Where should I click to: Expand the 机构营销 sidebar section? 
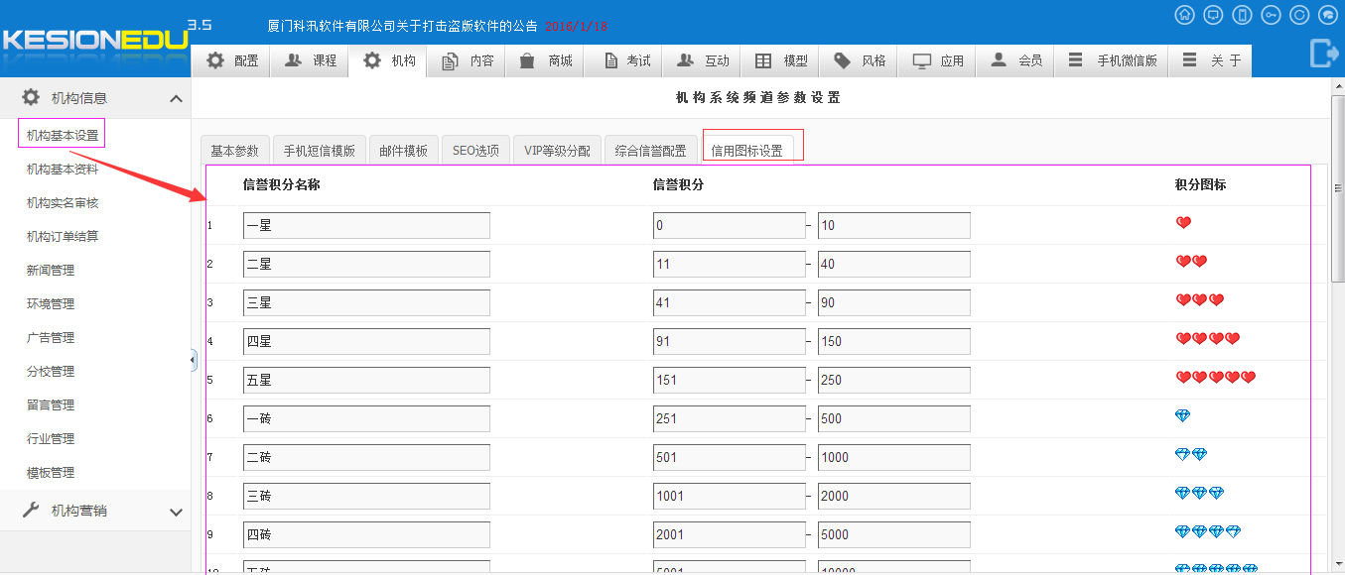176,512
